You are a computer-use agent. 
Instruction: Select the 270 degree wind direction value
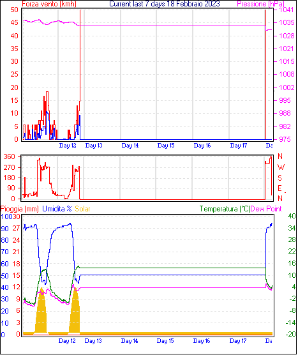tap(9, 168)
